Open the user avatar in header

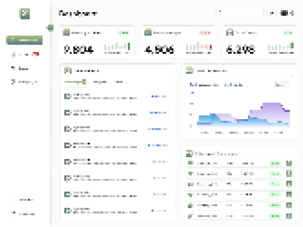[285, 13]
